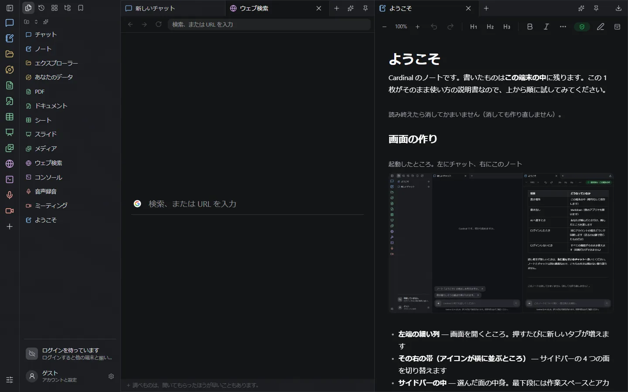Apply Heading 2 format

point(490,27)
